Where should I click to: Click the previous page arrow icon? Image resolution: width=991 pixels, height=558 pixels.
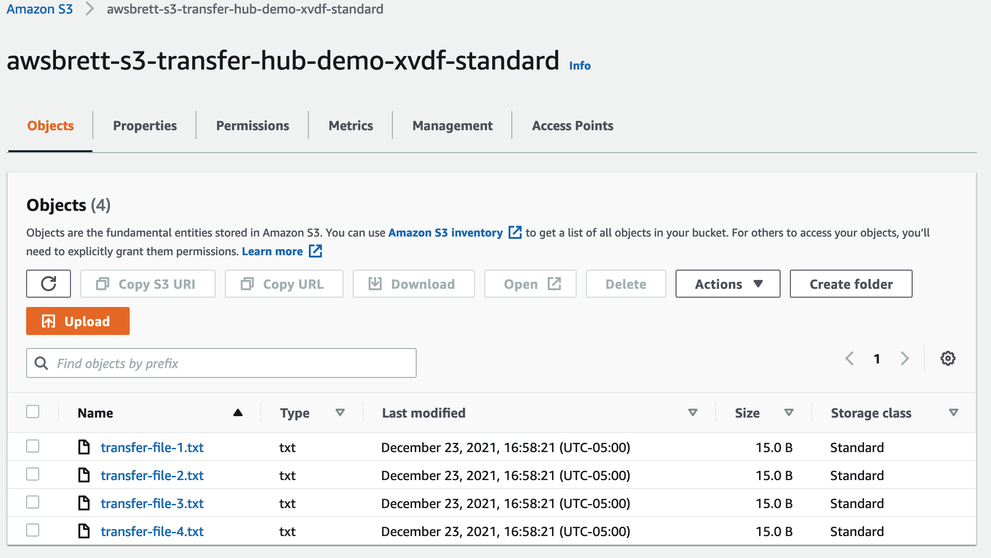coord(850,358)
